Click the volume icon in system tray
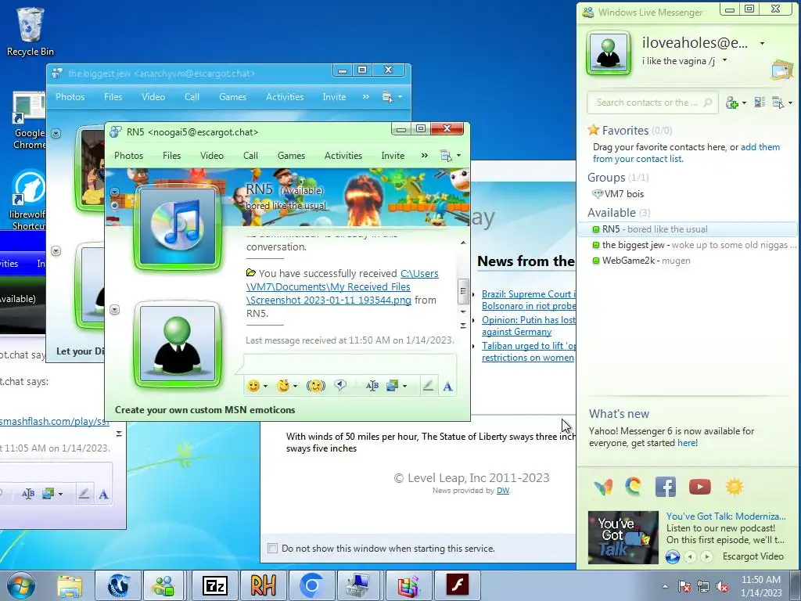Screen dimensions: 801x601 (722, 587)
